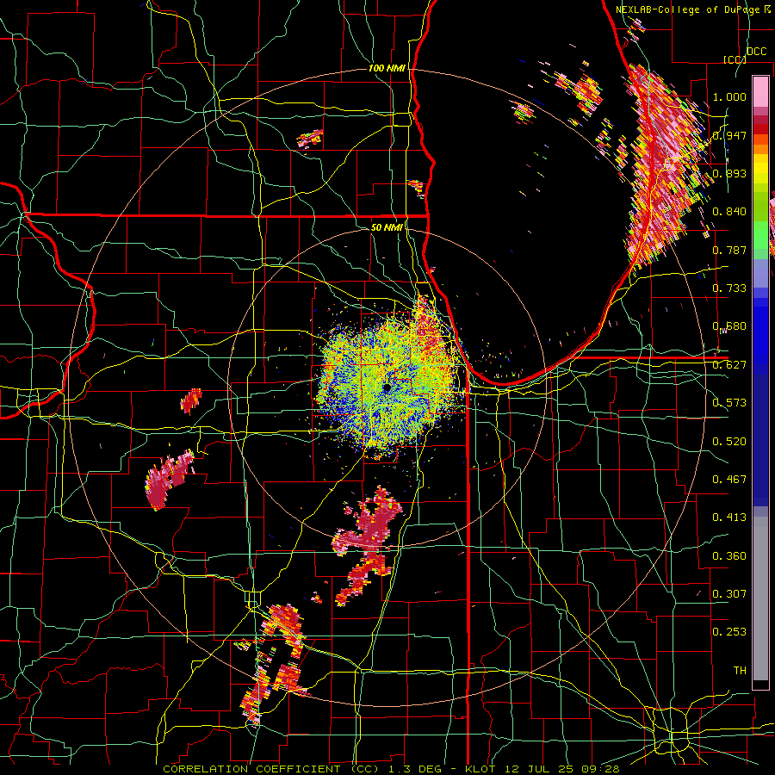Click the 0.680 legend value

click(729, 326)
